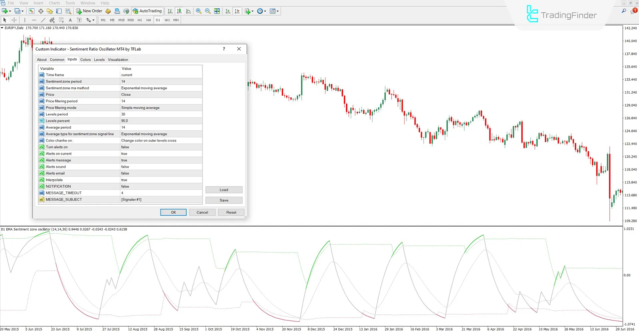Switch timeframe to H4
Viewport: 639px width, 331px height.
(x=149, y=20)
